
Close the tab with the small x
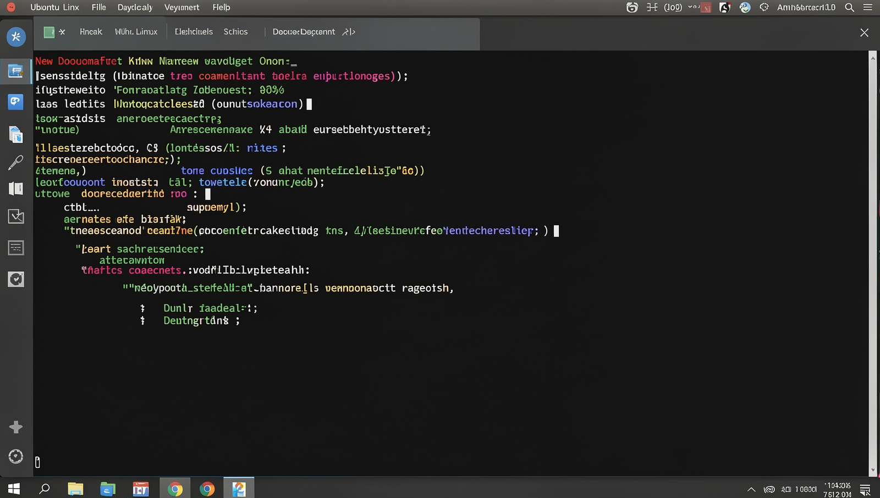(x=62, y=32)
